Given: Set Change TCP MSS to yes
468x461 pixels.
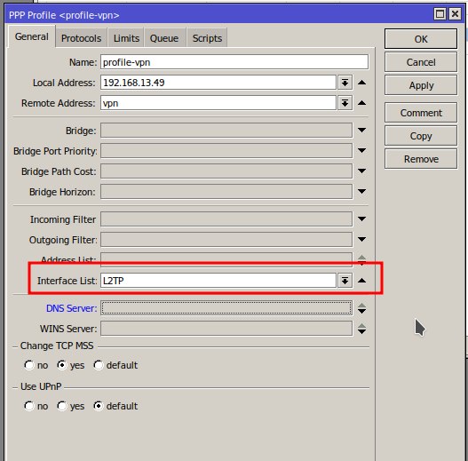Looking at the screenshot, I should 62,365.
